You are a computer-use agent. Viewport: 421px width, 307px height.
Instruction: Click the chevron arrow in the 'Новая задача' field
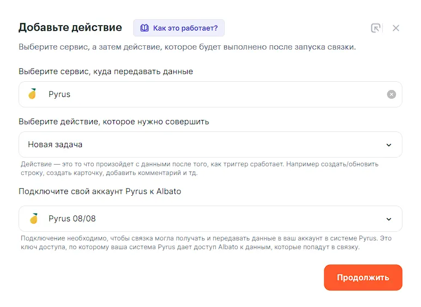pos(389,145)
